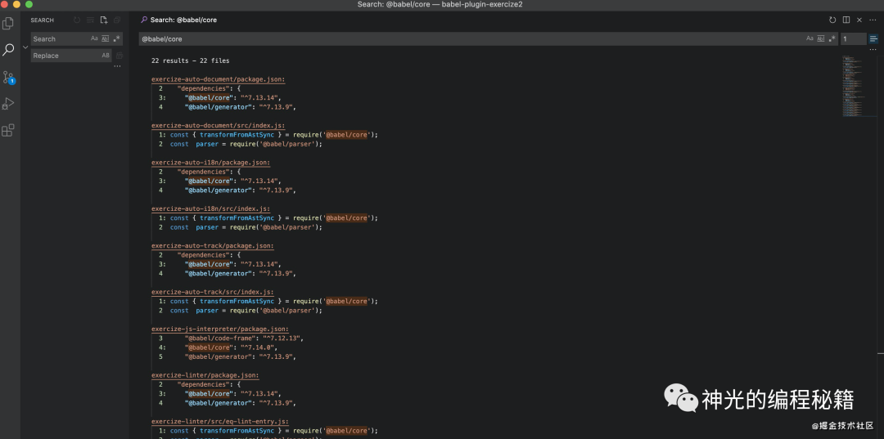
Task: Toggle Use Regular Expression in editor search
Action: click(x=832, y=39)
